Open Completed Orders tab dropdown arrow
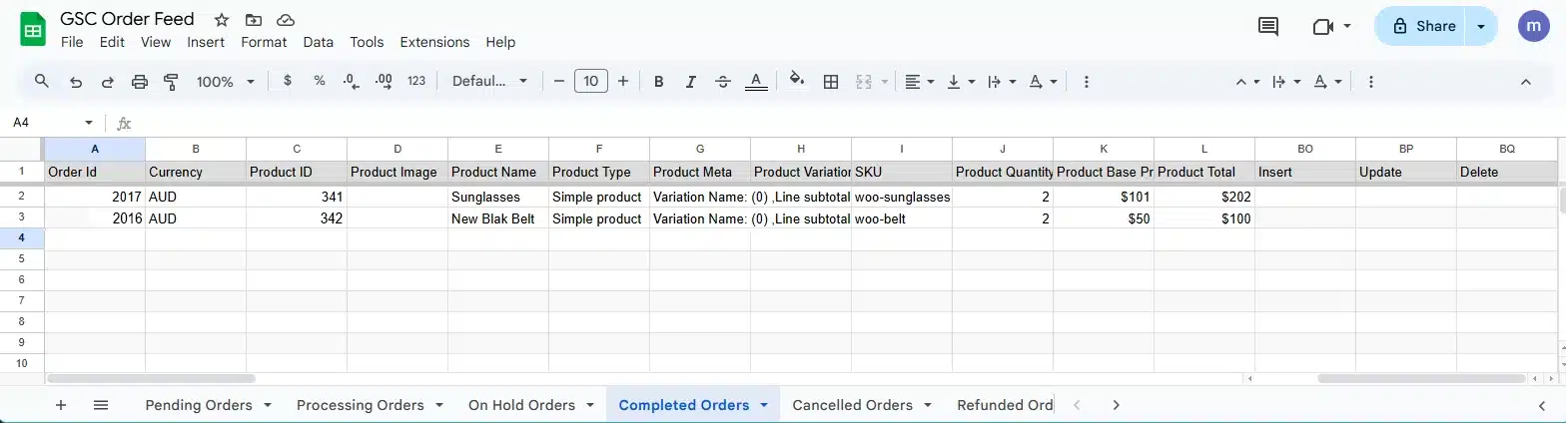The image size is (1566, 423). point(764,405)
